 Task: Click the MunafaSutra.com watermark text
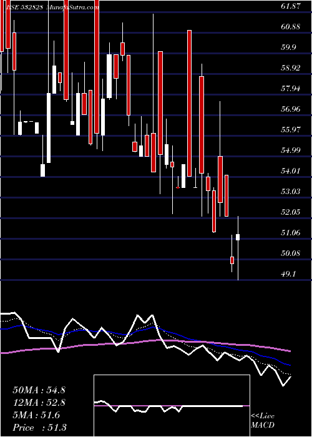coord(72,7)
